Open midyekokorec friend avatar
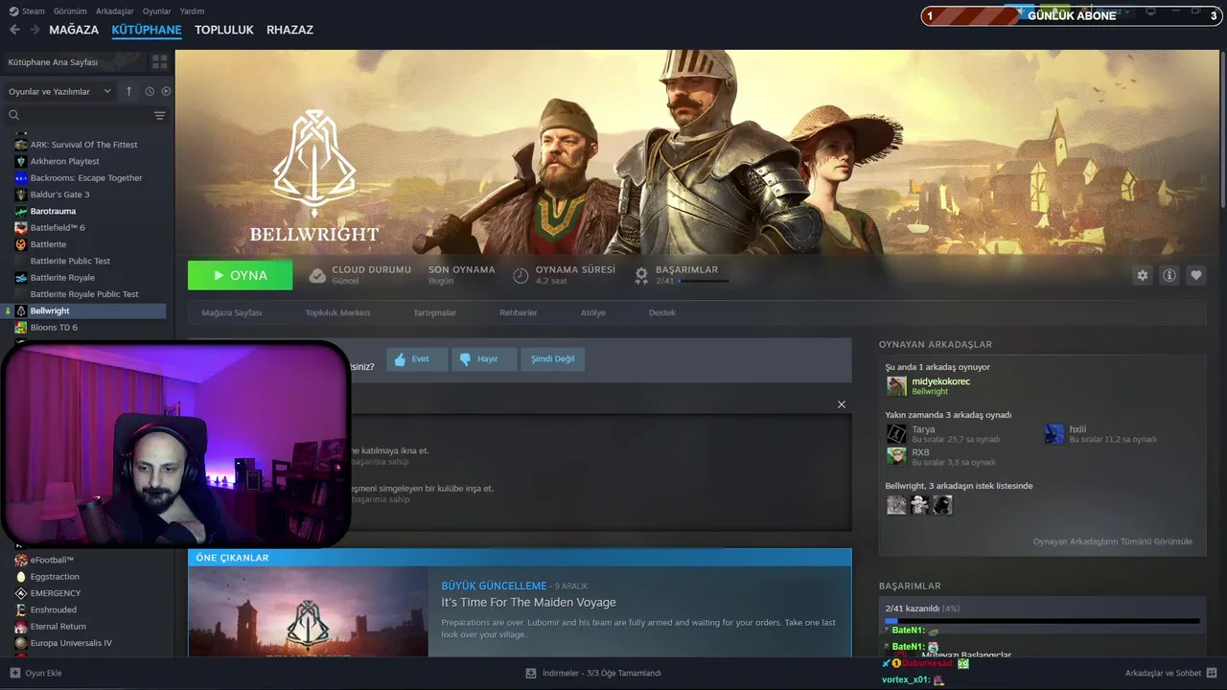This screenshot has height=690, width=1227. click(x=896, y=386)
